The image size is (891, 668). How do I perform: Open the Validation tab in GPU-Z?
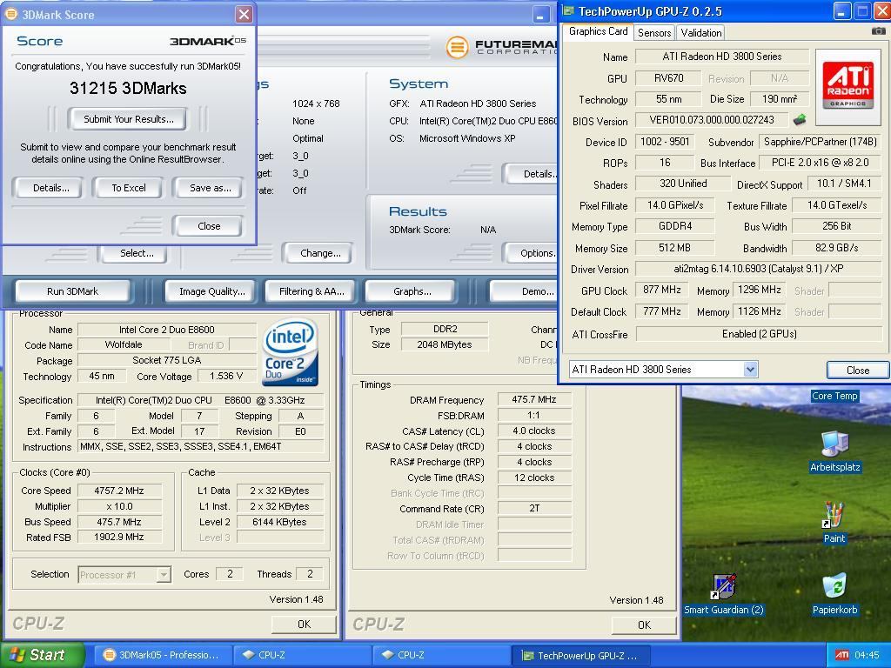pyautogui.click(x=701, y=33)
